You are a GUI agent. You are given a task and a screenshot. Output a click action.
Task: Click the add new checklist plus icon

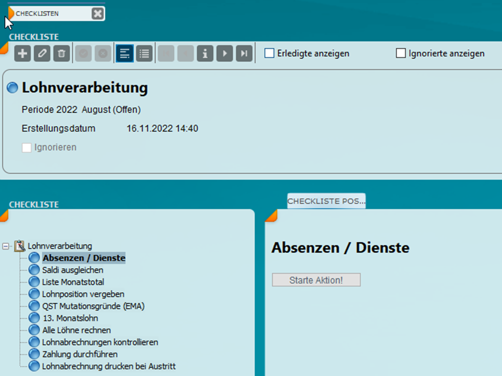pos(23,53)
